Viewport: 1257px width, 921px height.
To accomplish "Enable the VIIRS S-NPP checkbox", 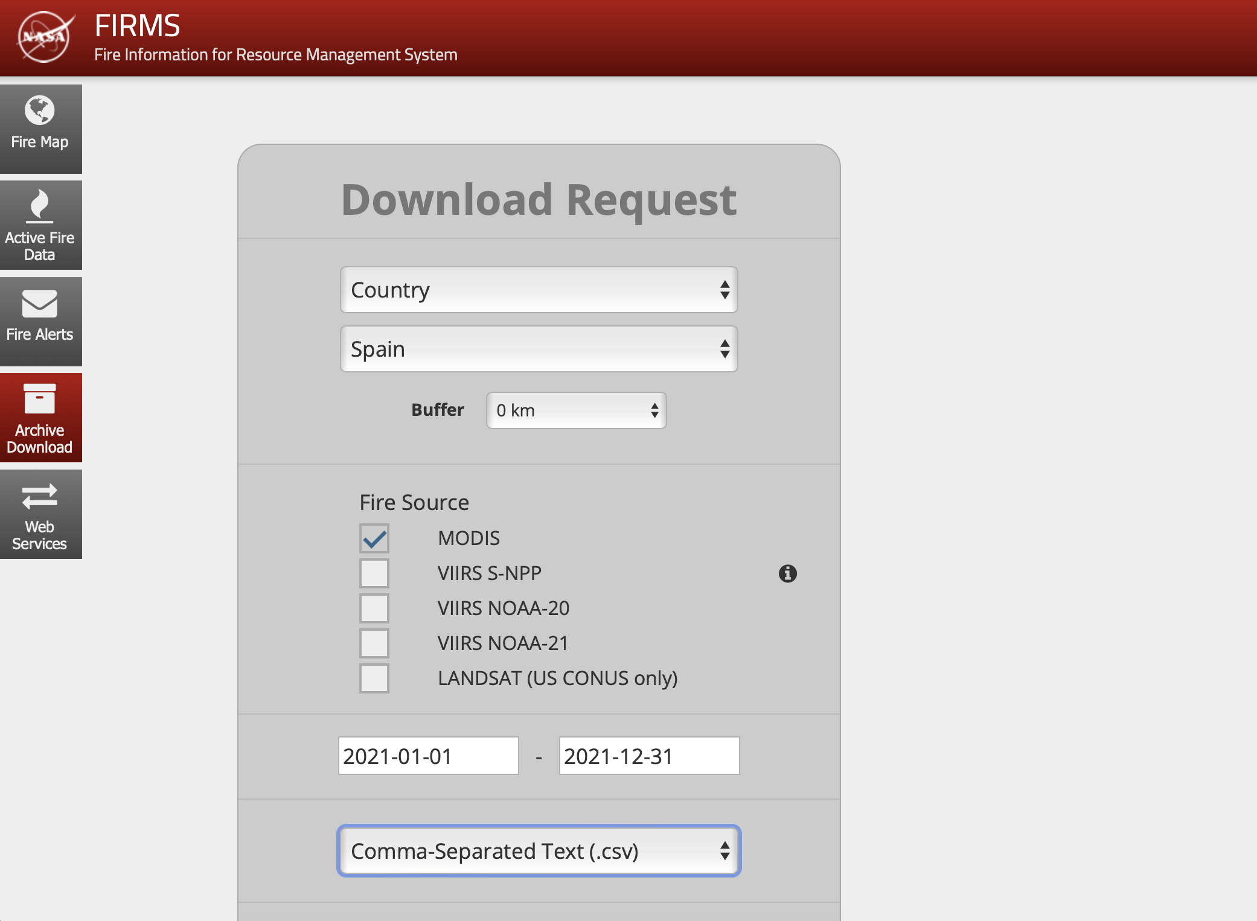I will click(374, 573).
